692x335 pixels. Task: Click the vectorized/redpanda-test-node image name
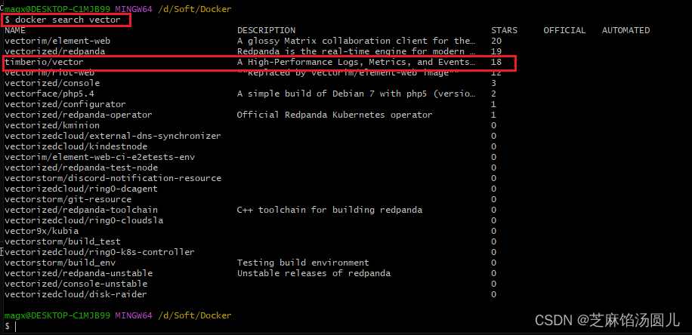click(81, 168)
